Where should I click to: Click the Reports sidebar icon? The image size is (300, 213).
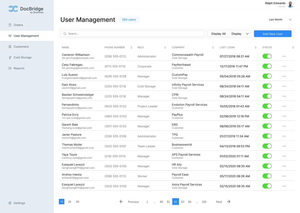[10, 68]
